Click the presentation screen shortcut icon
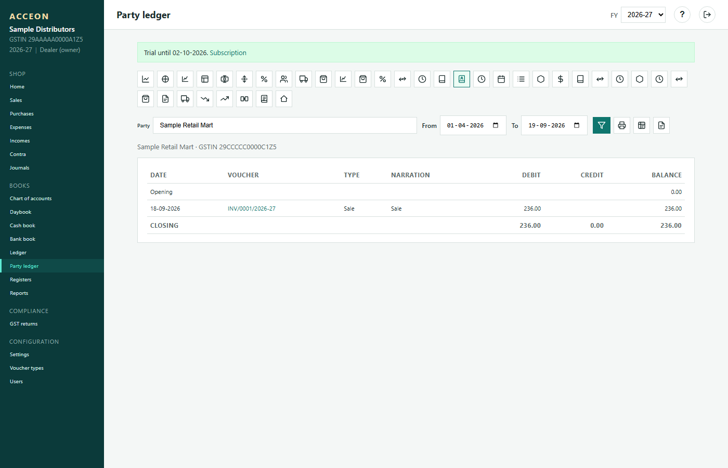 coord(225,79)
